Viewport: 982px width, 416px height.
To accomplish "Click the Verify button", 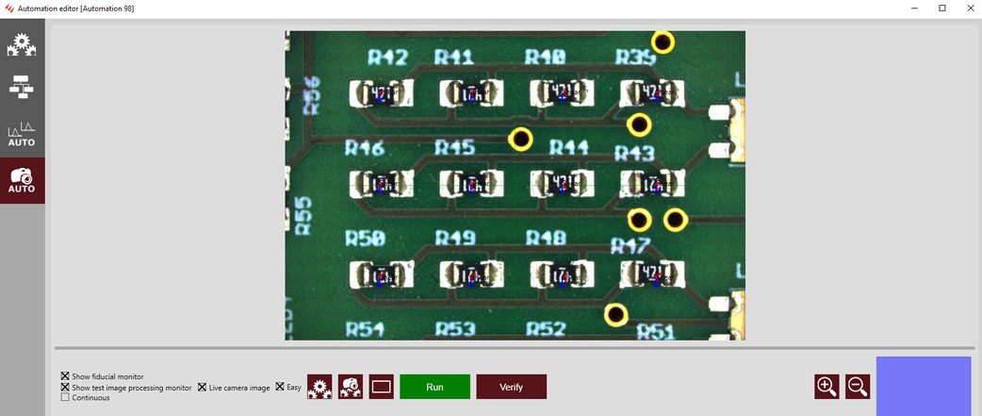I will (511, 387).
